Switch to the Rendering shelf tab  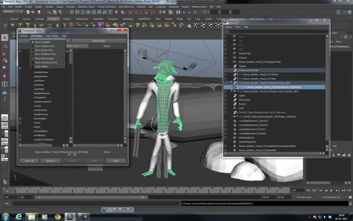tap(128, 19)
